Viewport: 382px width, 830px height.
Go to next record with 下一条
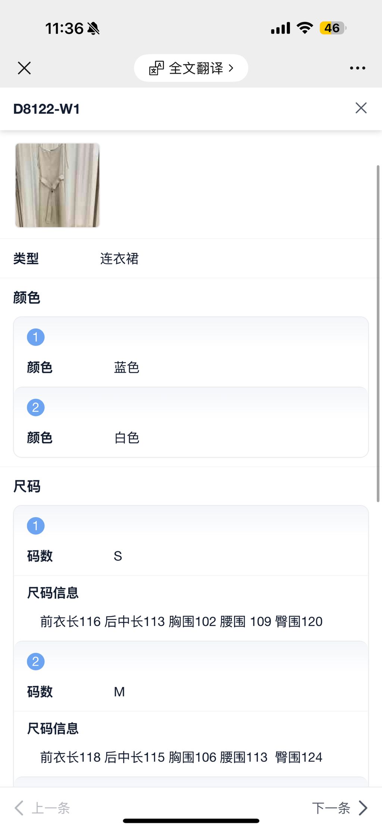(x=331, y=808)
